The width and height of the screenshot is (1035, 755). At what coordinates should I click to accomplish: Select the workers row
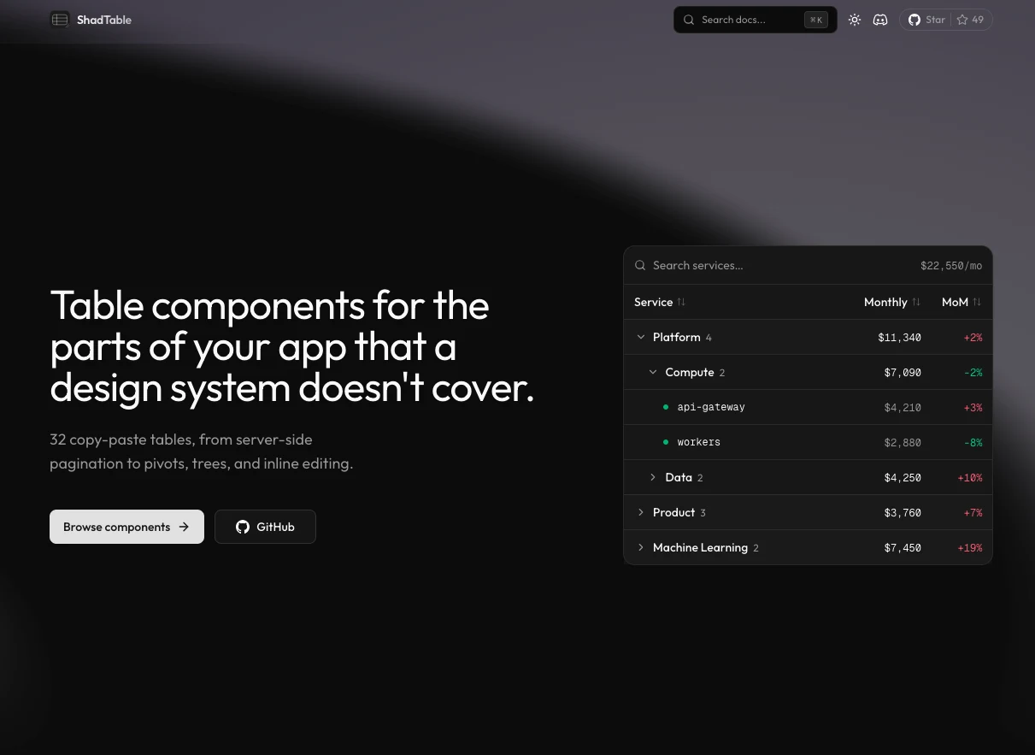[808, 442]
